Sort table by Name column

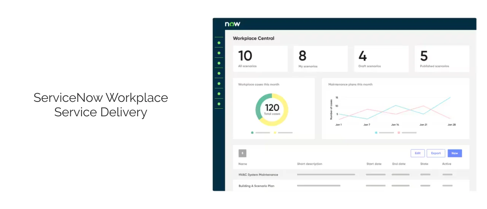coord(243,164)
